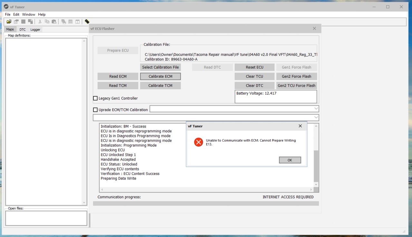The width and height of the screenshot is (412, 237).
Task: Click the greyed Gen1 Force Flash button
Action: point(297,67)
